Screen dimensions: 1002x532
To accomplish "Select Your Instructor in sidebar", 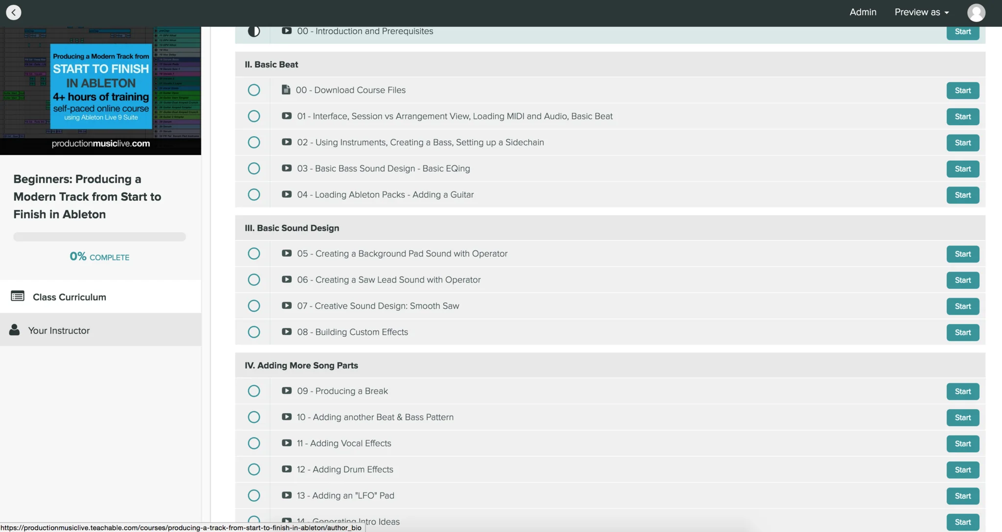I will [x=59, y=330].
